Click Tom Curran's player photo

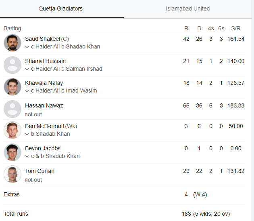point(12,175)
